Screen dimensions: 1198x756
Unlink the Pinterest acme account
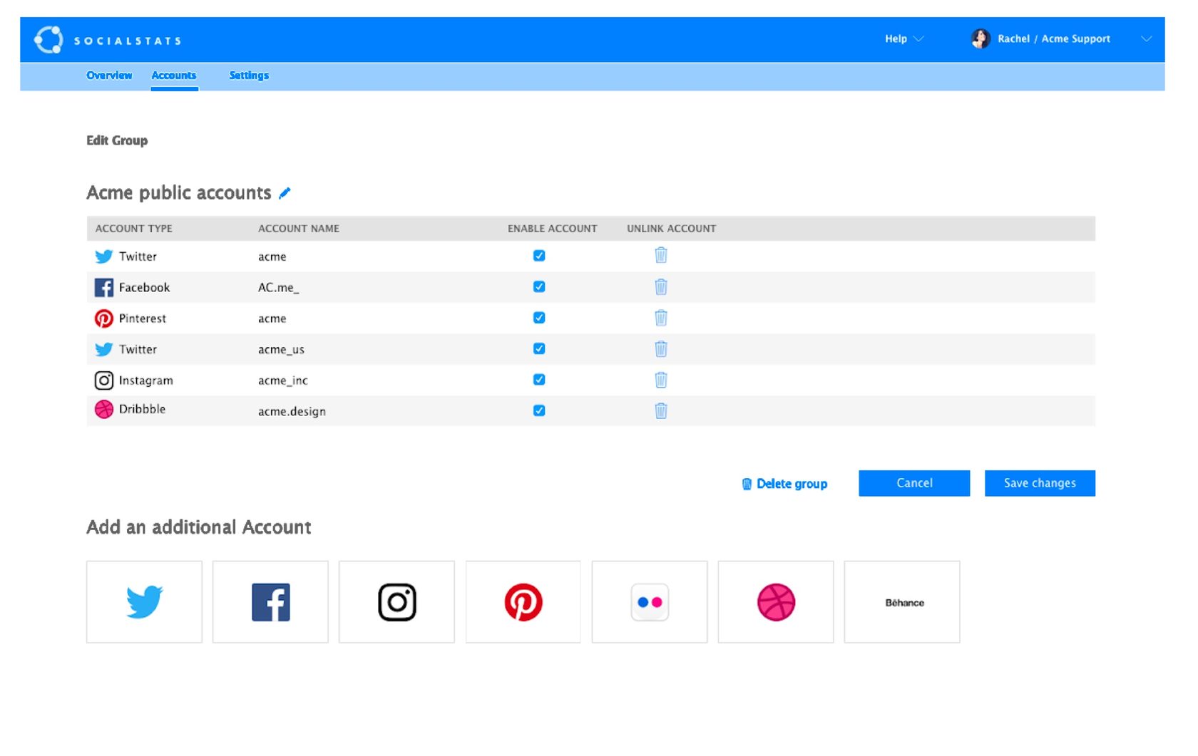tap(660, 318)
